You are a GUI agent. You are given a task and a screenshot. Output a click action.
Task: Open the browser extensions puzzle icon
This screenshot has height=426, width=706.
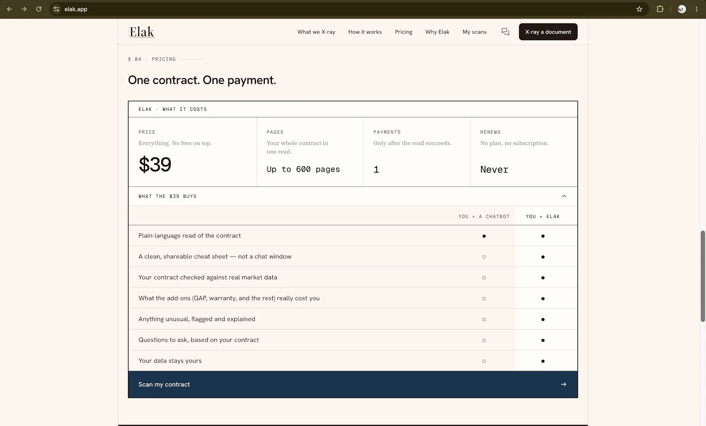click(x=660, y=9)
